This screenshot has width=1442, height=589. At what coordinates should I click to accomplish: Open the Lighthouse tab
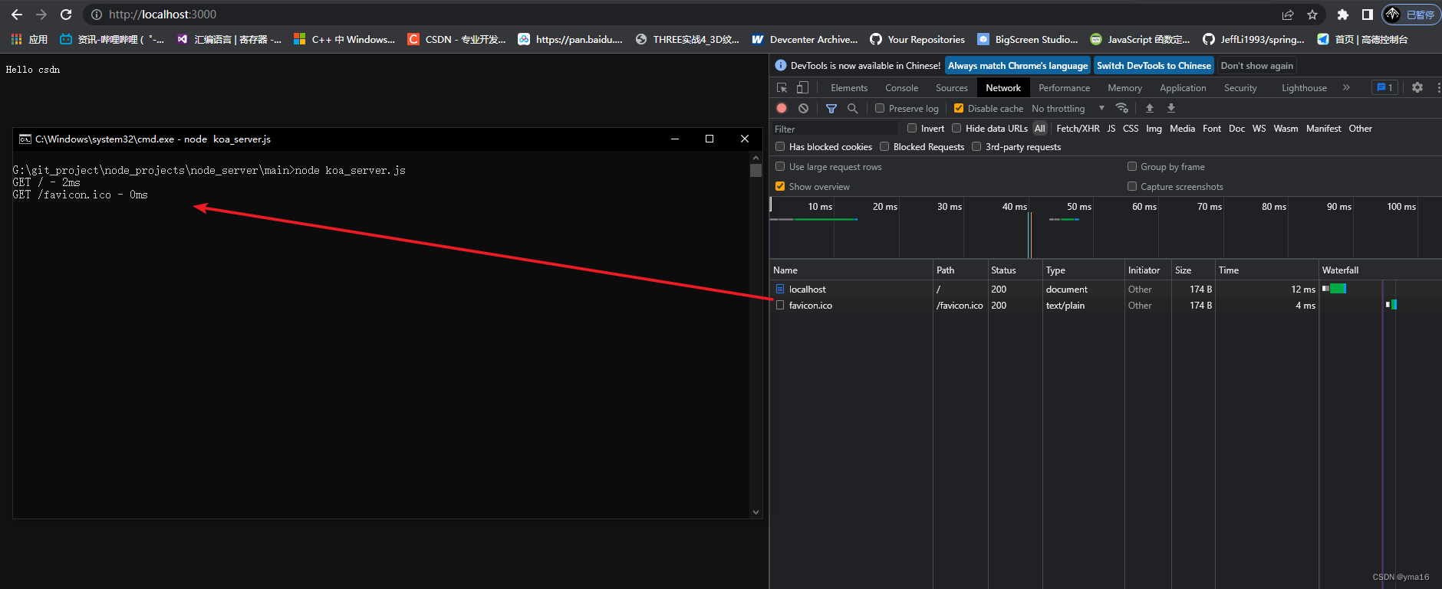pos(1304,88)
